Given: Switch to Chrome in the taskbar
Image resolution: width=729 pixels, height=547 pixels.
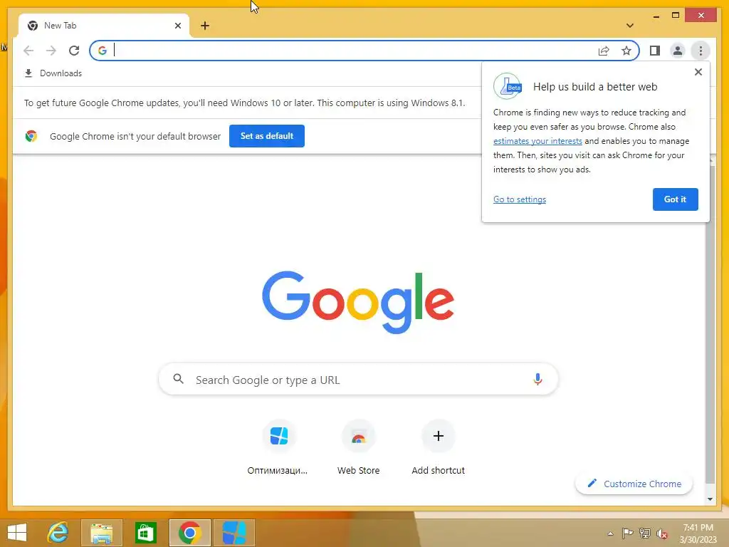Looking at the screenshot, I should coord(189,533).
